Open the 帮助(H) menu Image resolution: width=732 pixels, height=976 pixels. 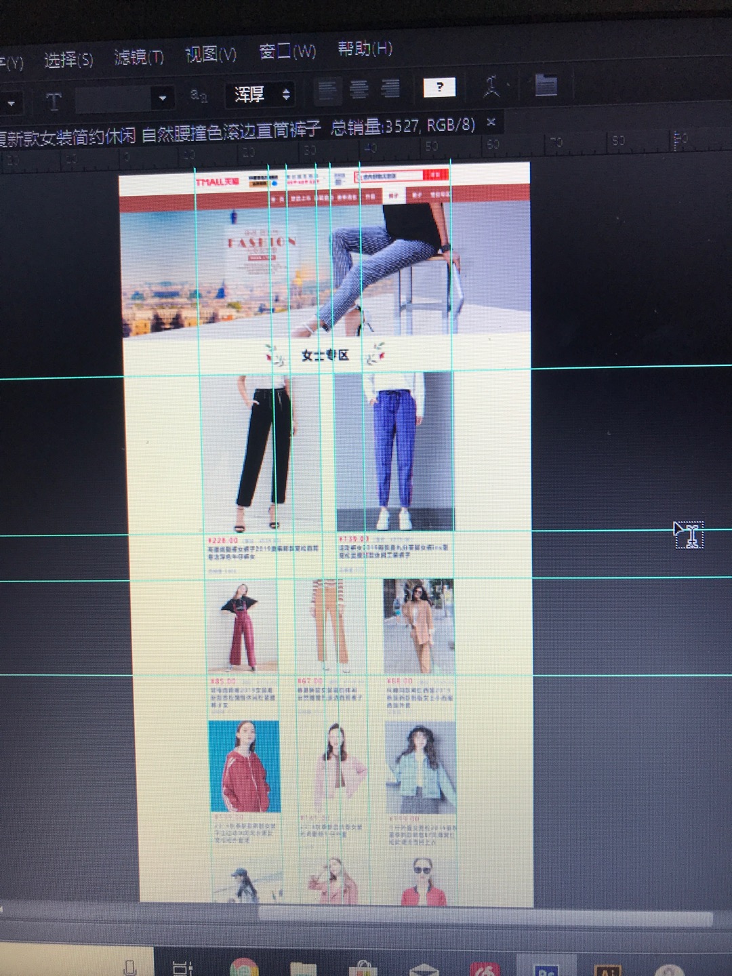click(x=365, y=49)
